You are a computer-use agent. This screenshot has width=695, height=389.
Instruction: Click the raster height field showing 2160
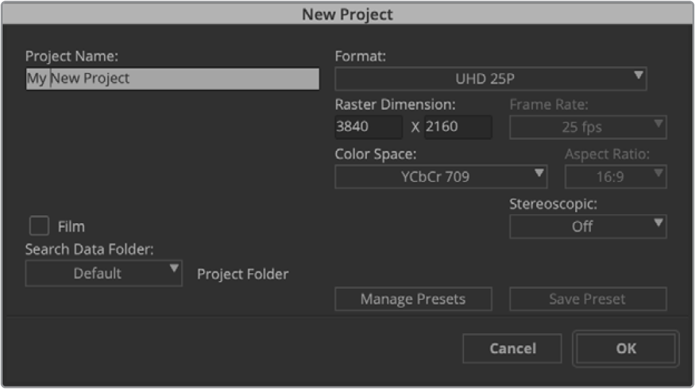(458, 127)
